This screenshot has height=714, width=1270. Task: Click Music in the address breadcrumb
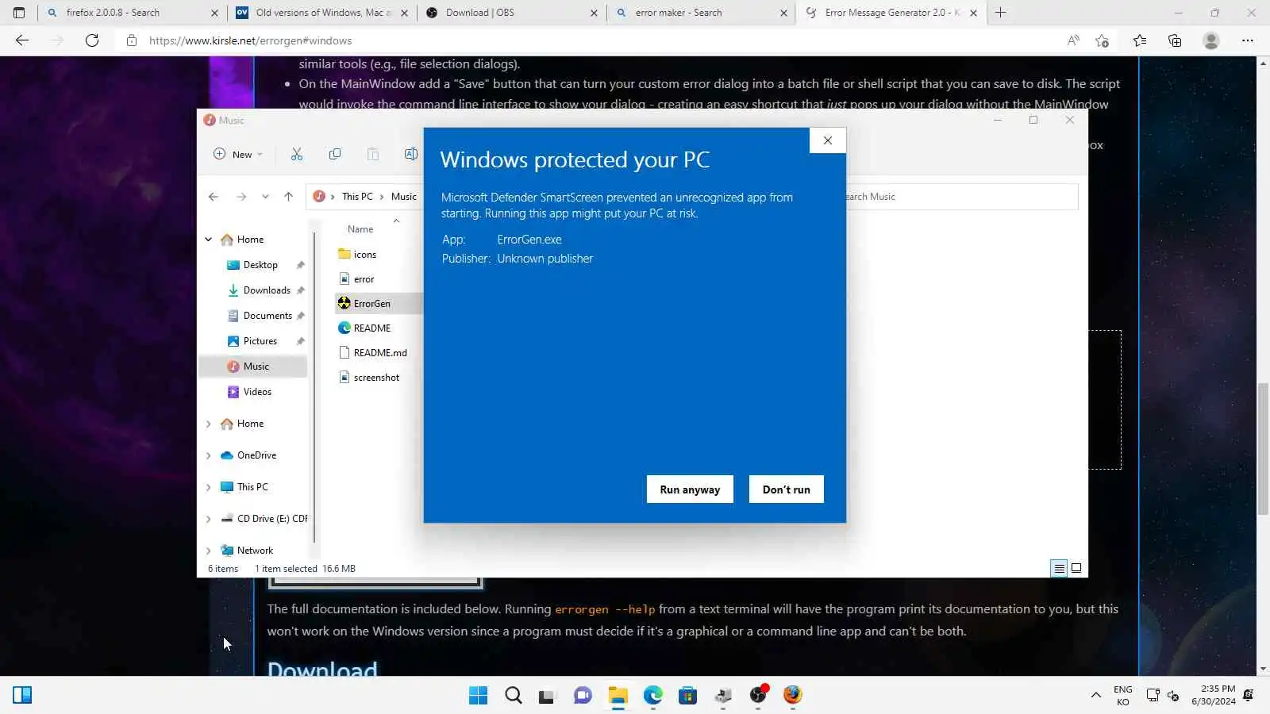[x=403, y=197]
